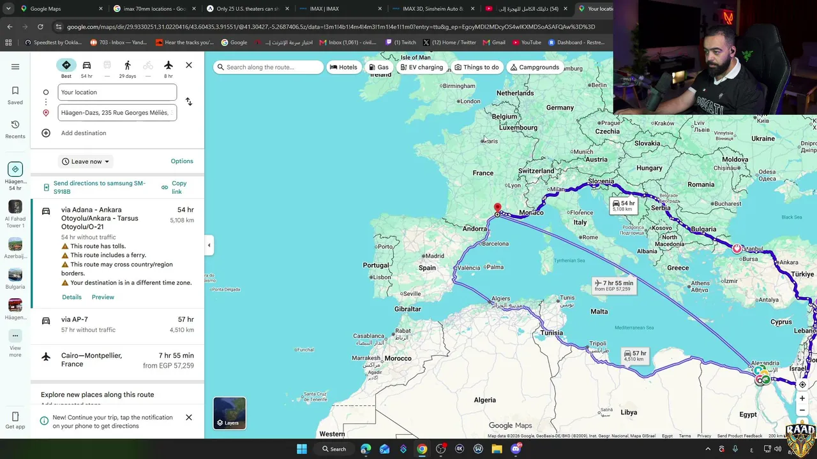Switch to the imax 70mm locations tab
The image size is (817, 459).
(x=154, y=9)
